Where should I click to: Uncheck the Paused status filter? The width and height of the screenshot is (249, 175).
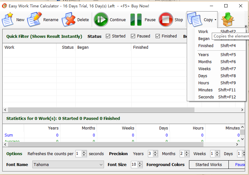click(x=133, y=36)
